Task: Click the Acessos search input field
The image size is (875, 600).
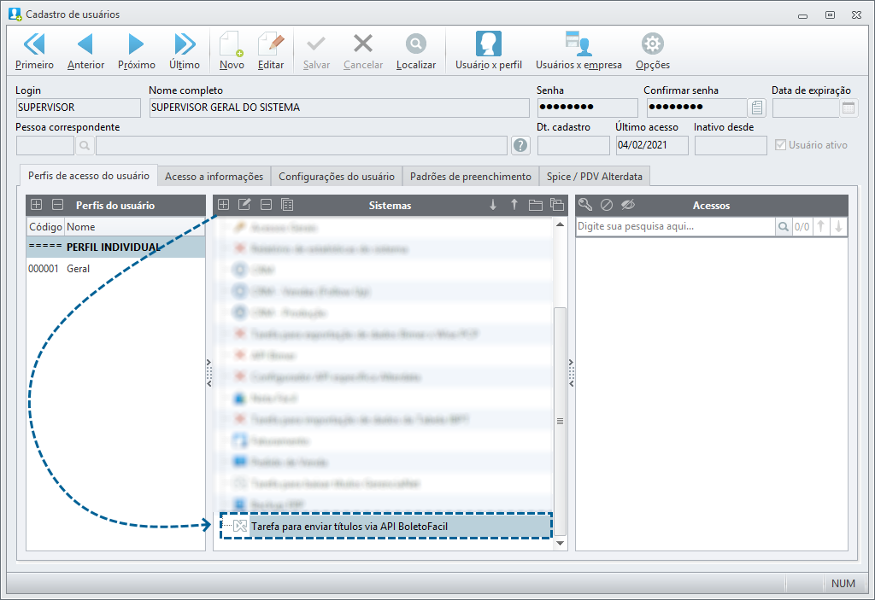Action: point(674,227)
